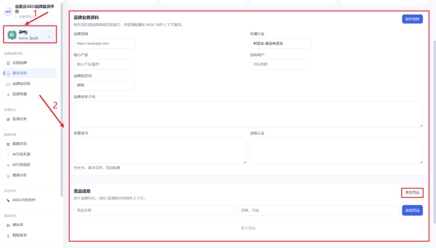
Task: Focus the 核心产品 input field
Action: coord(104,64)
